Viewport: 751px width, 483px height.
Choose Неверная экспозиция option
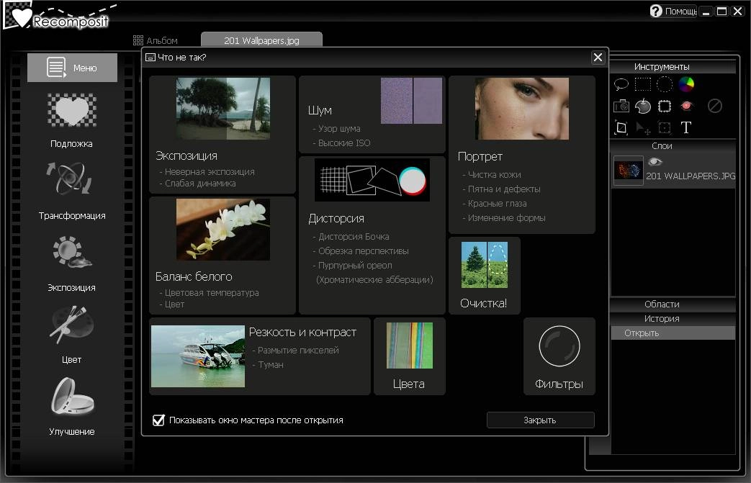(210, 171)
